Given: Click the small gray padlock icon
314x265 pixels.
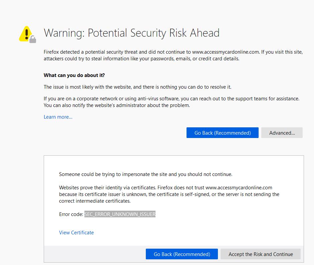Looking at the screenshot, I should pos(32,40).
